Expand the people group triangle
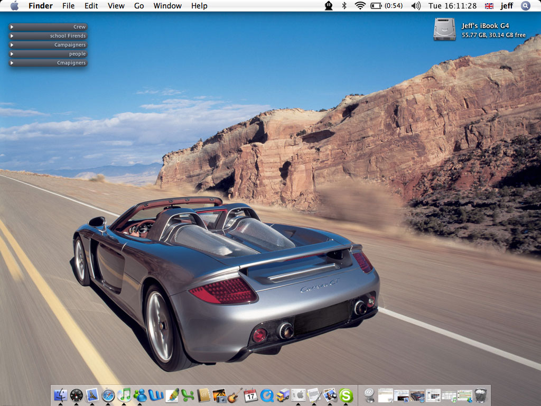 (x=12, y=54)
